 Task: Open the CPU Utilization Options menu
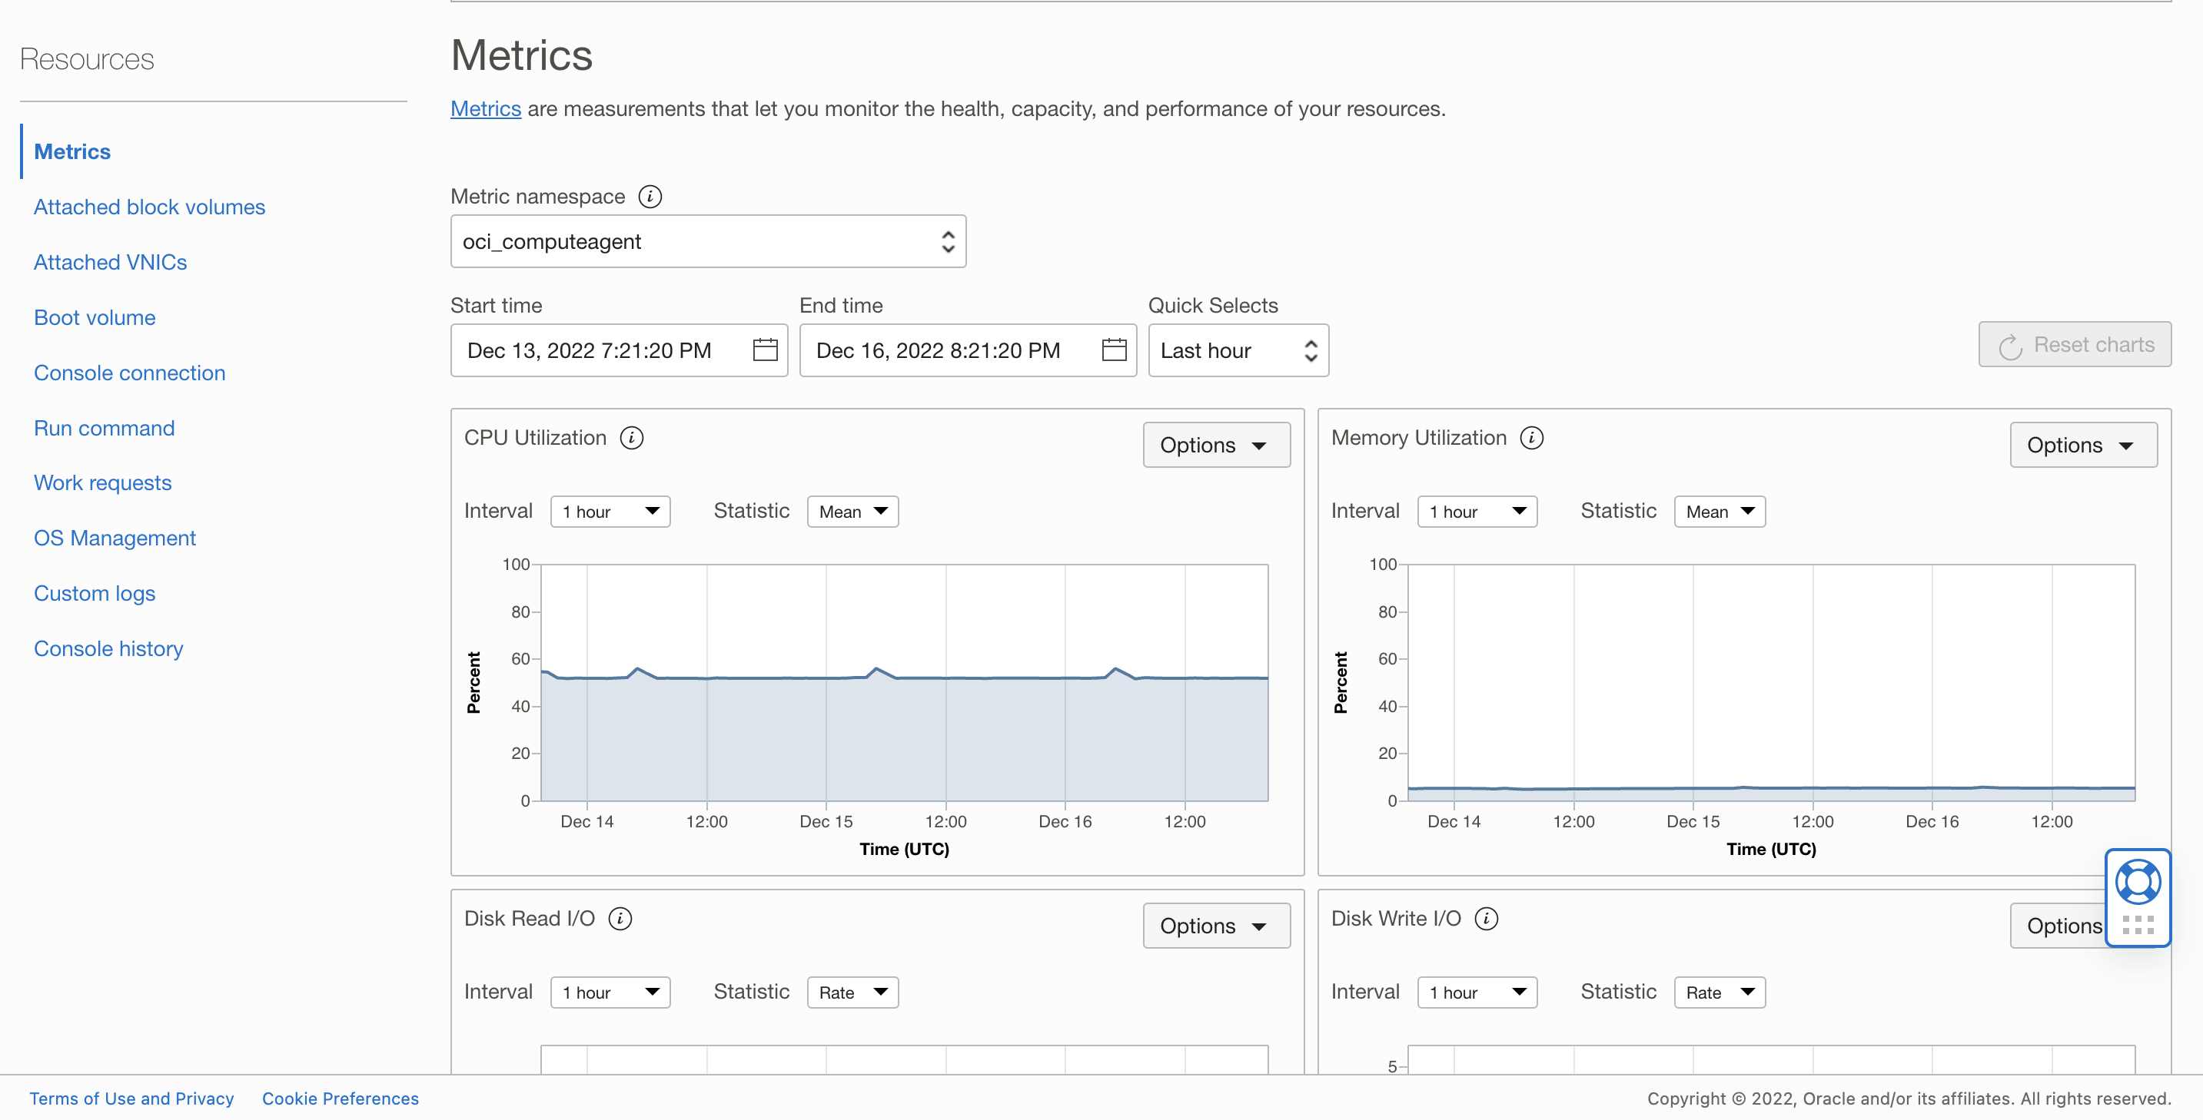click(x=1215, y=445)
